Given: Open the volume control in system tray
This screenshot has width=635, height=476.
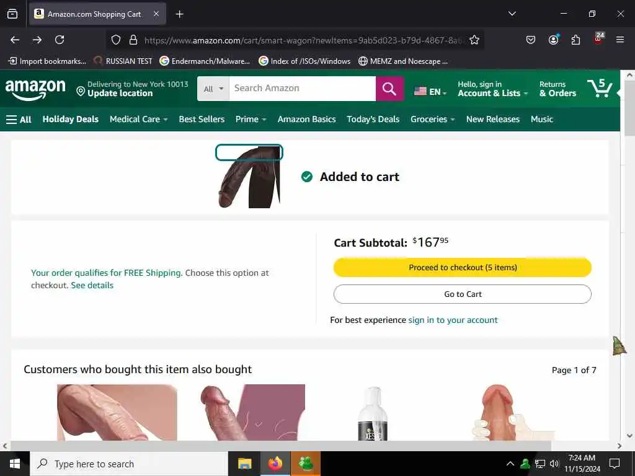Looking at the screenshot, I should point(554,464).
